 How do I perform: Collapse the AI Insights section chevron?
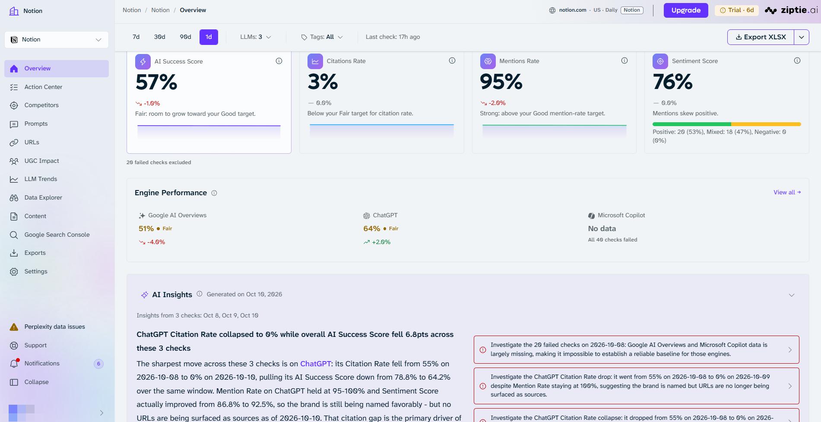tap(792, 295)
